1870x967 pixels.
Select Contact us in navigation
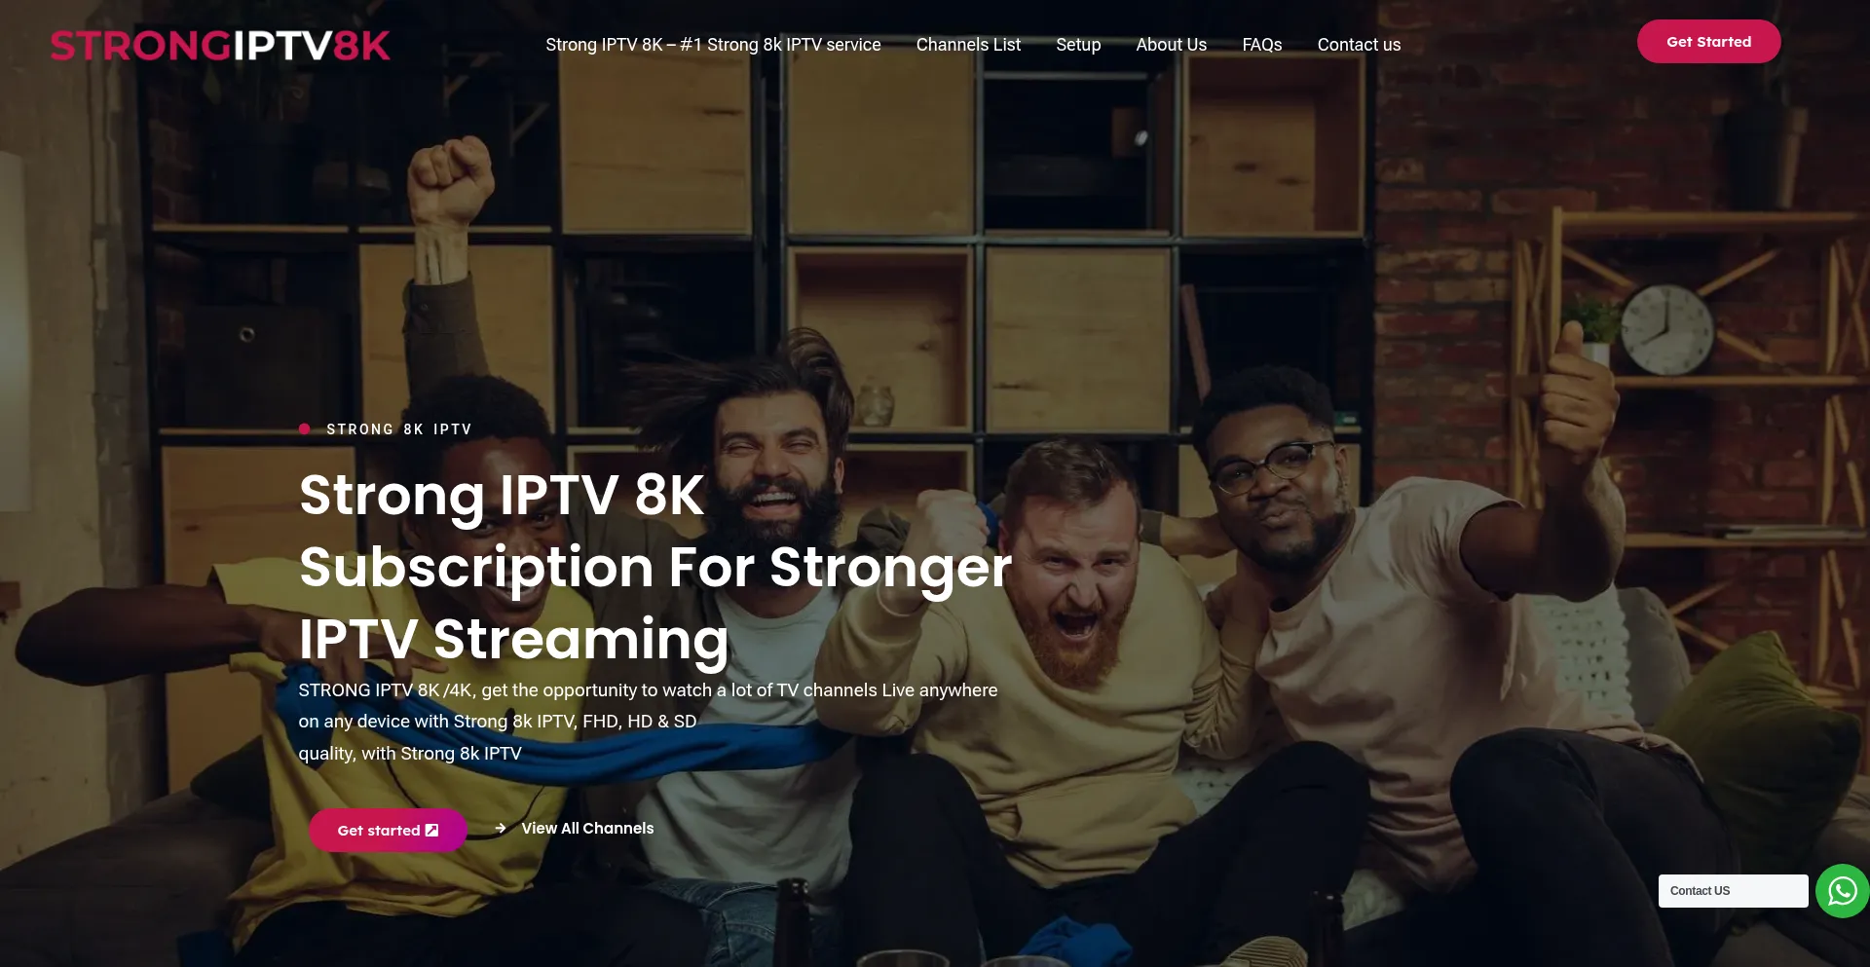coord(1359,45)
